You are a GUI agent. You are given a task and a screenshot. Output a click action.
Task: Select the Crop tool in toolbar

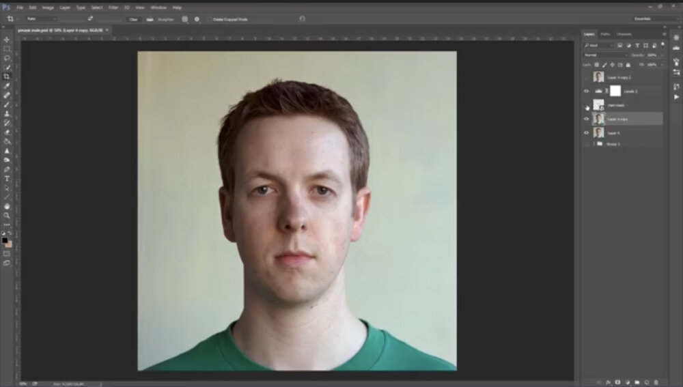(x=7, y=76)
